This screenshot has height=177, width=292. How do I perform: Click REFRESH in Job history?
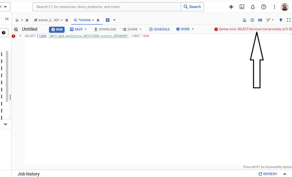pos(268,174)
